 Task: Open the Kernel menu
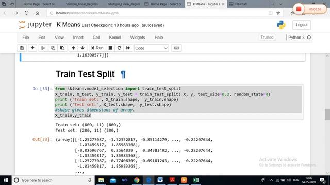point(115,38)
